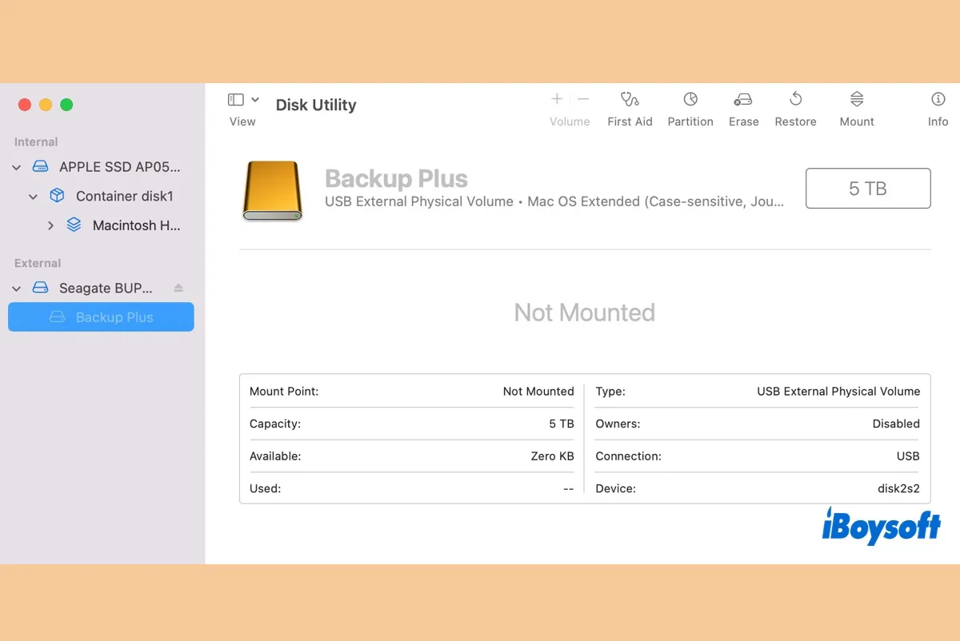Screen dimensions: 960x641
Task: Click the Restore toolbar label
Action: [795, 121]
